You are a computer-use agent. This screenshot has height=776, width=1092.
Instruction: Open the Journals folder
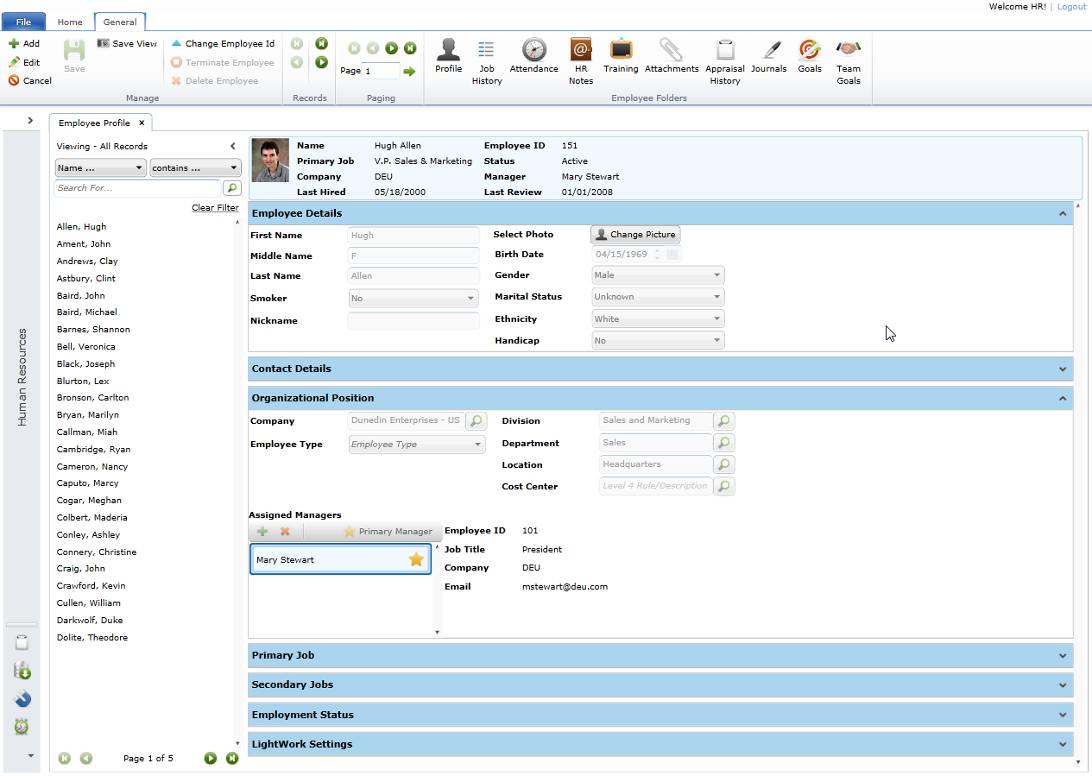point(768,56)
